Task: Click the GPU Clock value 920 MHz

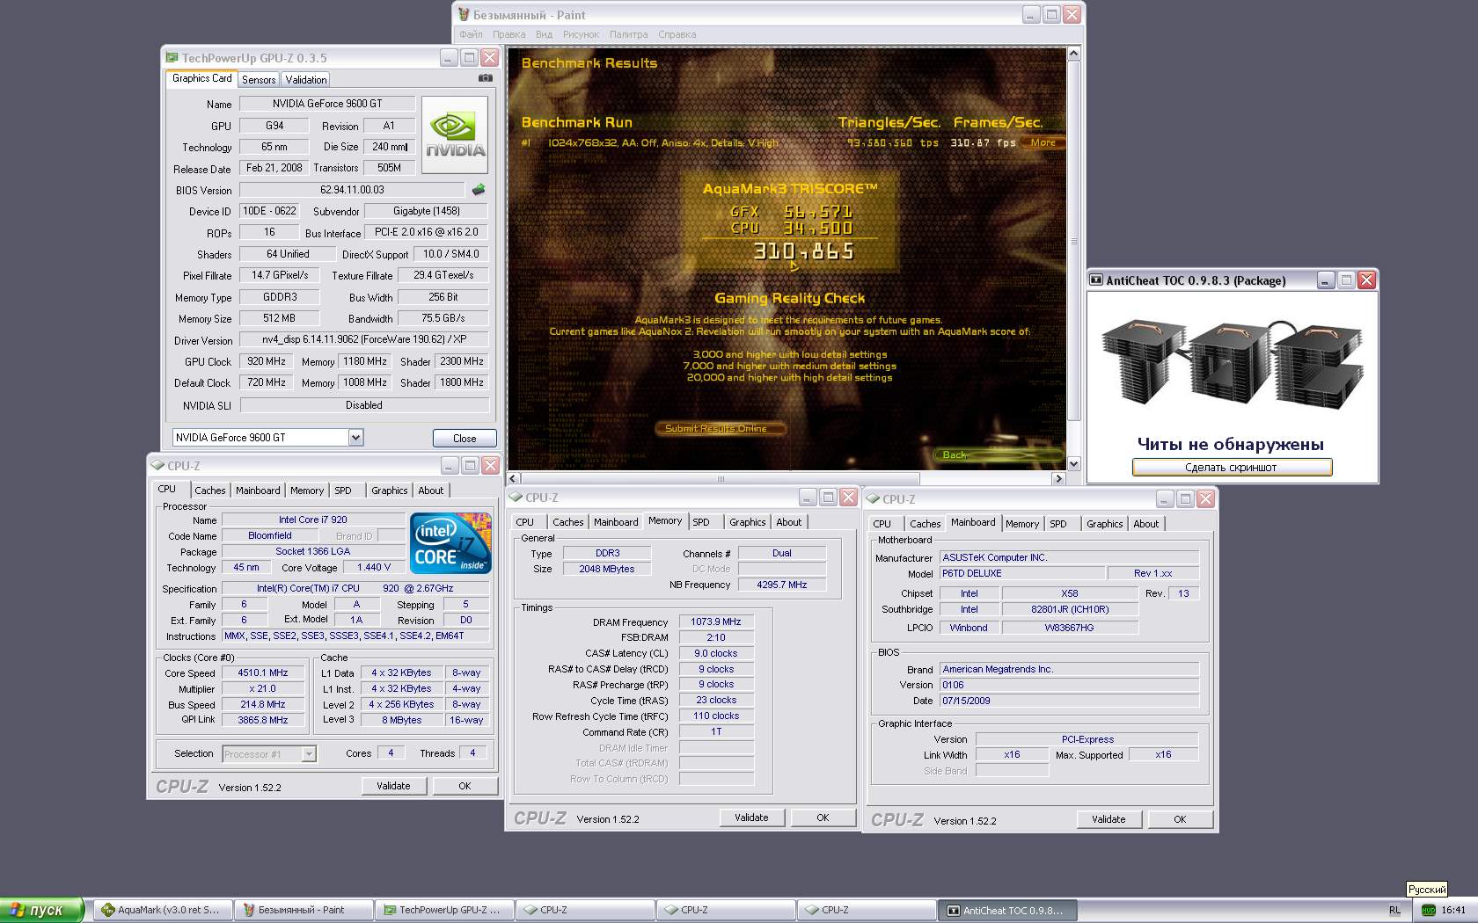Action: tap(267, 361)
